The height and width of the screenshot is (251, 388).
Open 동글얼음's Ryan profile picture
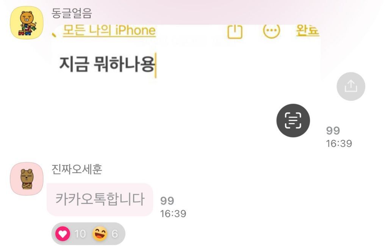click(27, 22)
